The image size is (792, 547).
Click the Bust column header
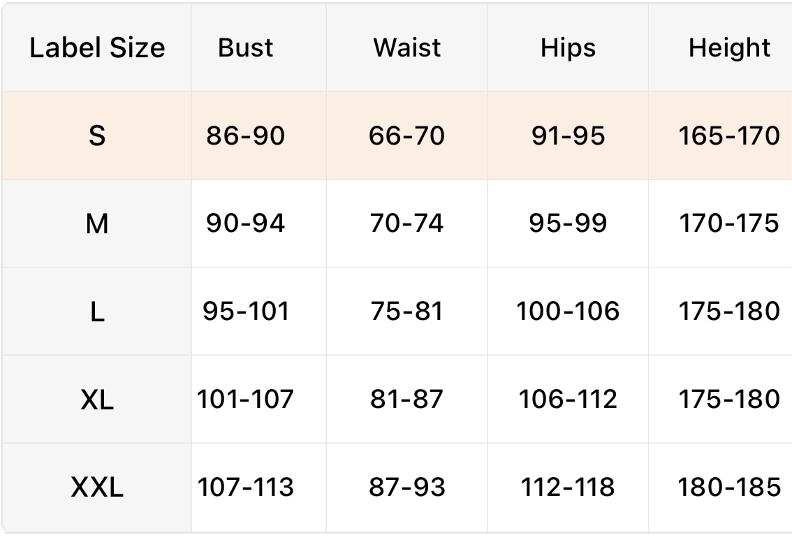pos(246,48)
